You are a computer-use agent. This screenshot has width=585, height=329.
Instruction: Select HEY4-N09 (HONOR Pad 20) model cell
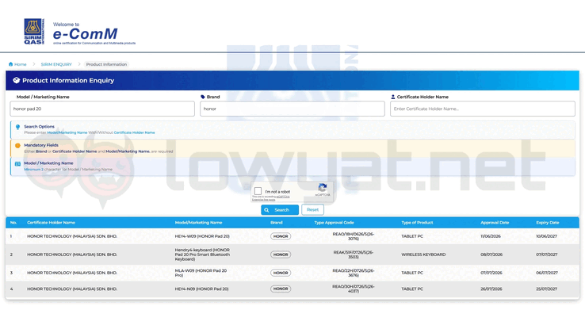(x=202, y=289)
